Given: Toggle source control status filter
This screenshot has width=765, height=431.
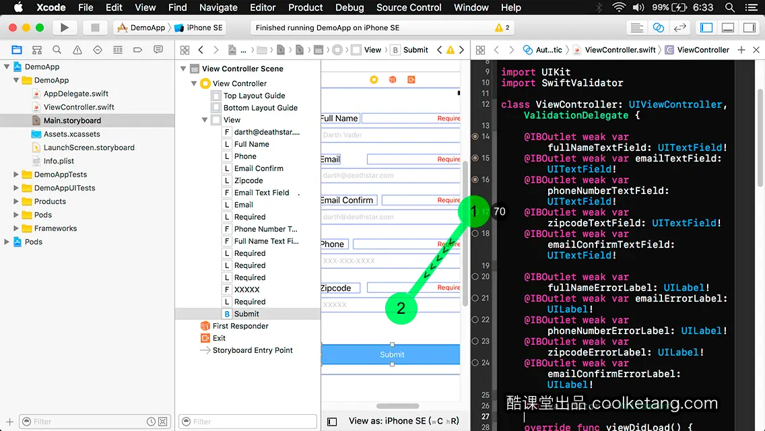Looking at the screenshot, I should point(163,422).
